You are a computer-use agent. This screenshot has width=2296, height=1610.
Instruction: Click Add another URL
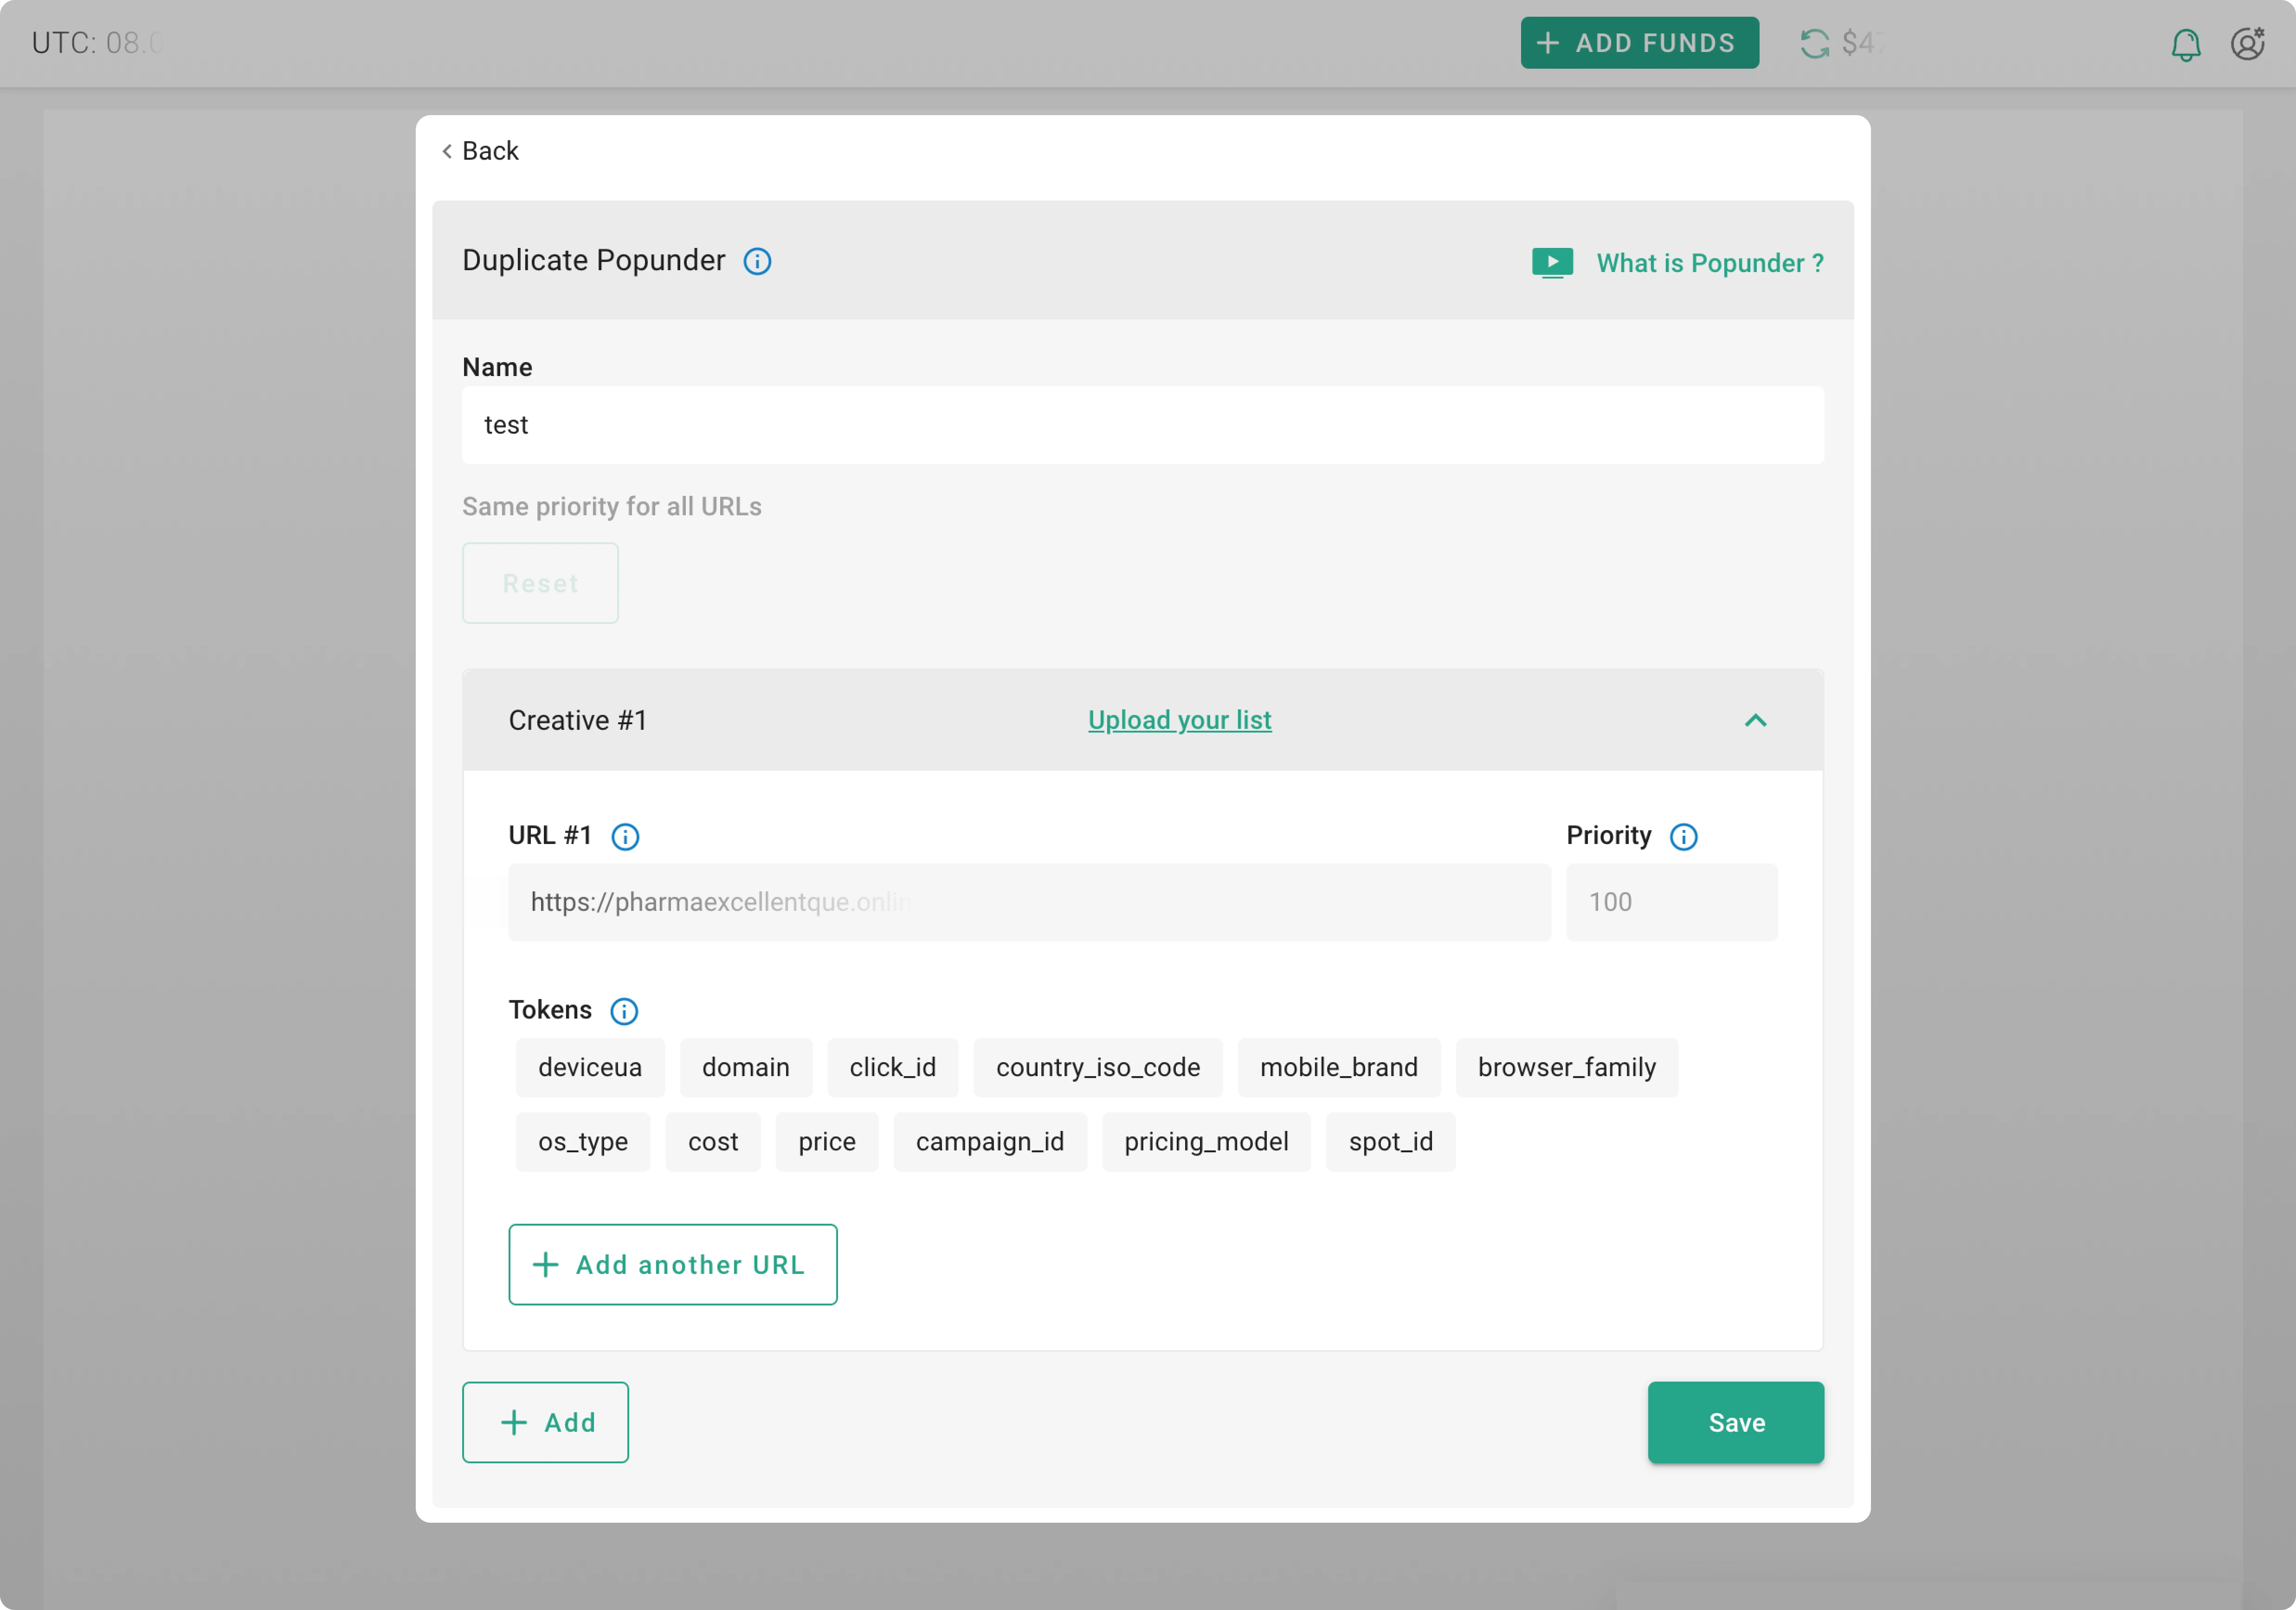click(672, 1264)
